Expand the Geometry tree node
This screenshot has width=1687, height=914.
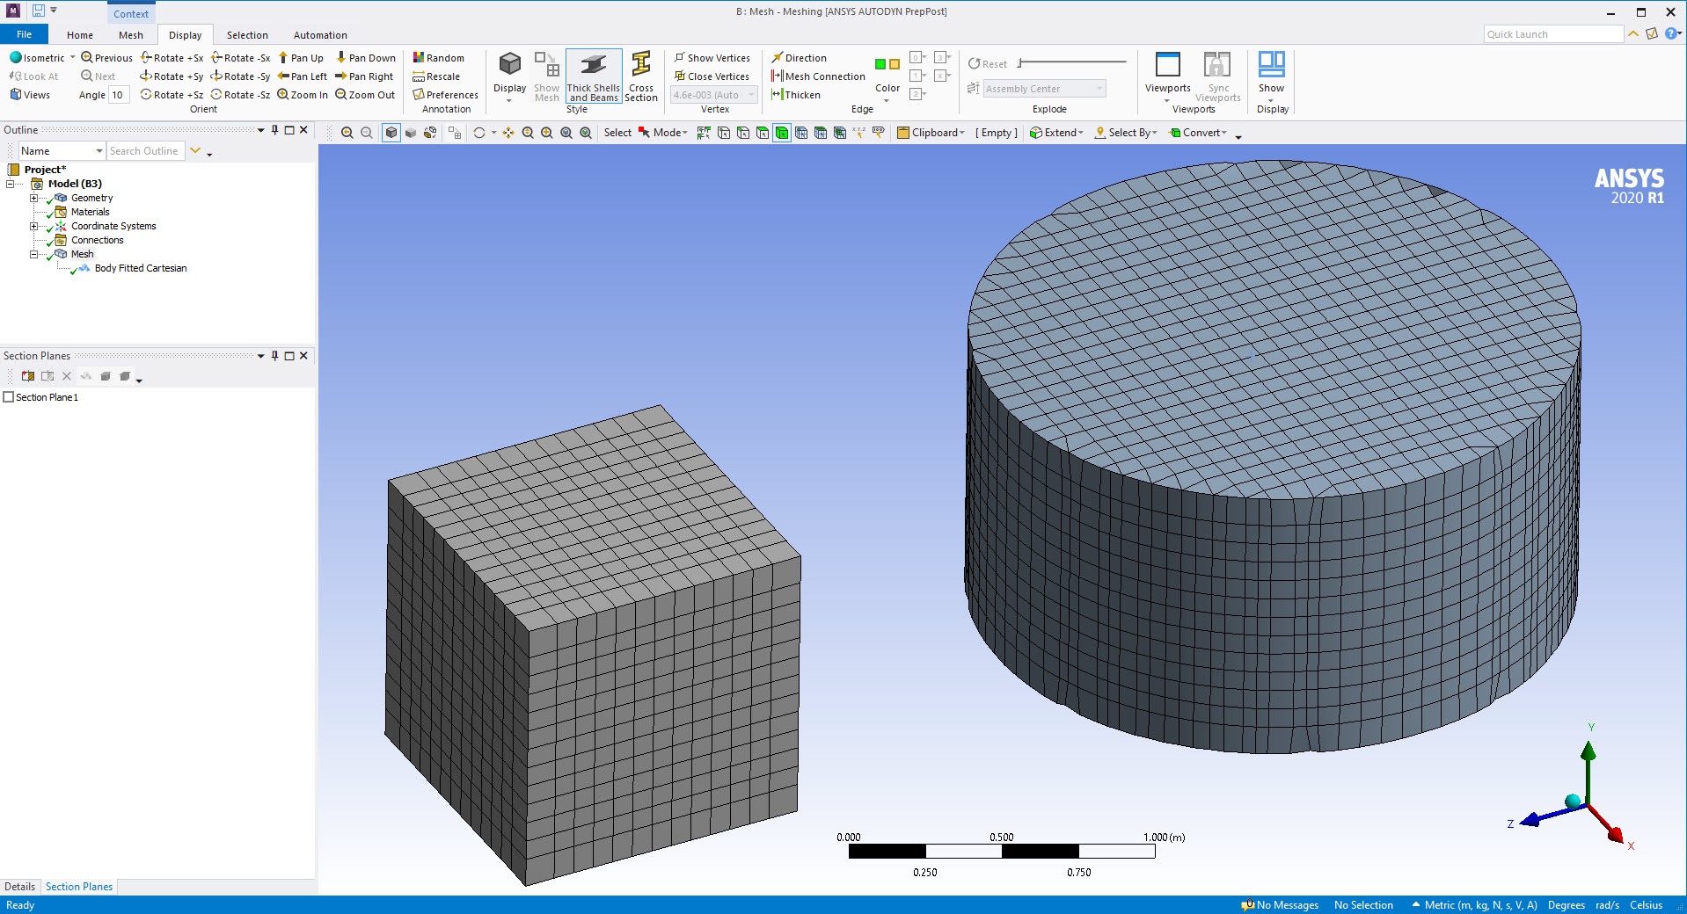point(33,198)
